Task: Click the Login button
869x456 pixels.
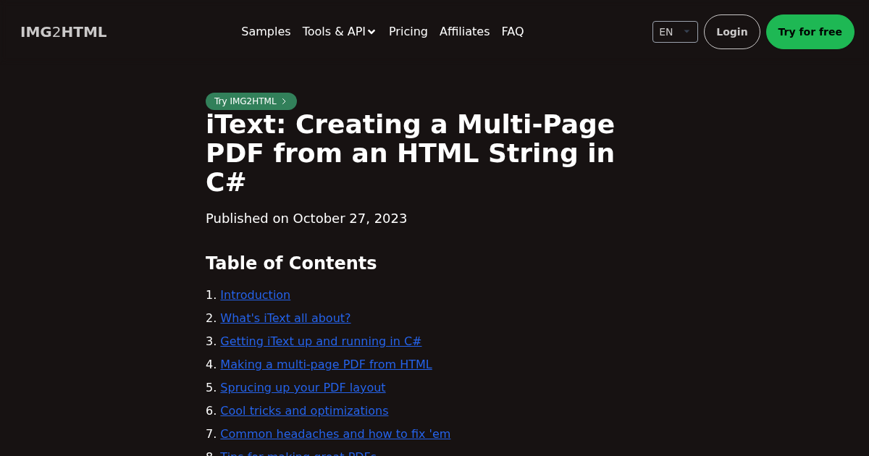Action: [731, 32]
